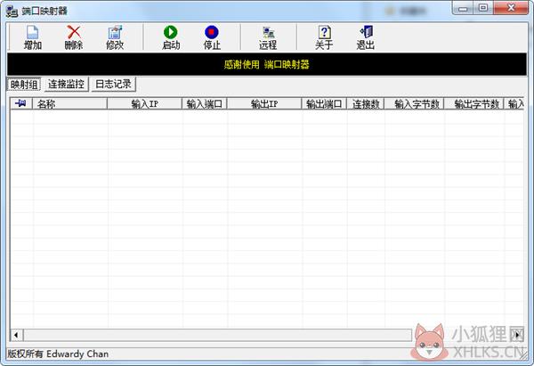Screen dimensions: 534x366
Task: Open the 日志记录 tab
Action: pos(113,85)
